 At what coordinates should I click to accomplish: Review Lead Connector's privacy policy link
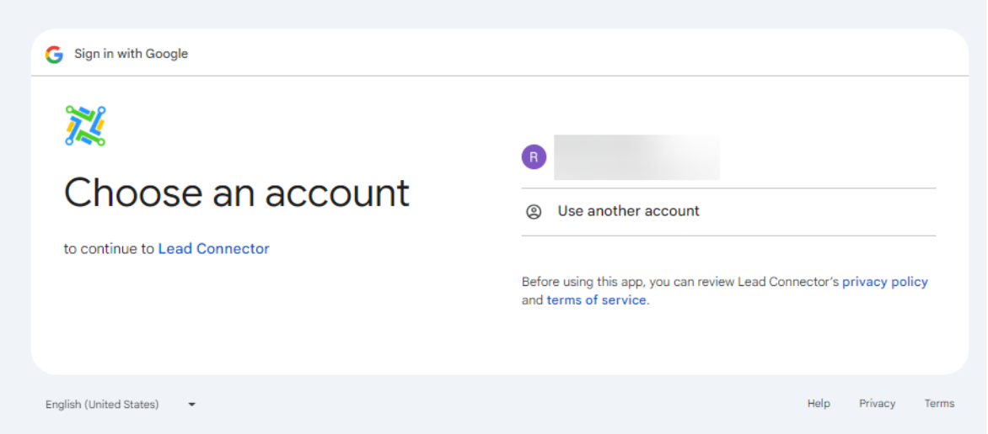pos(884,282)
